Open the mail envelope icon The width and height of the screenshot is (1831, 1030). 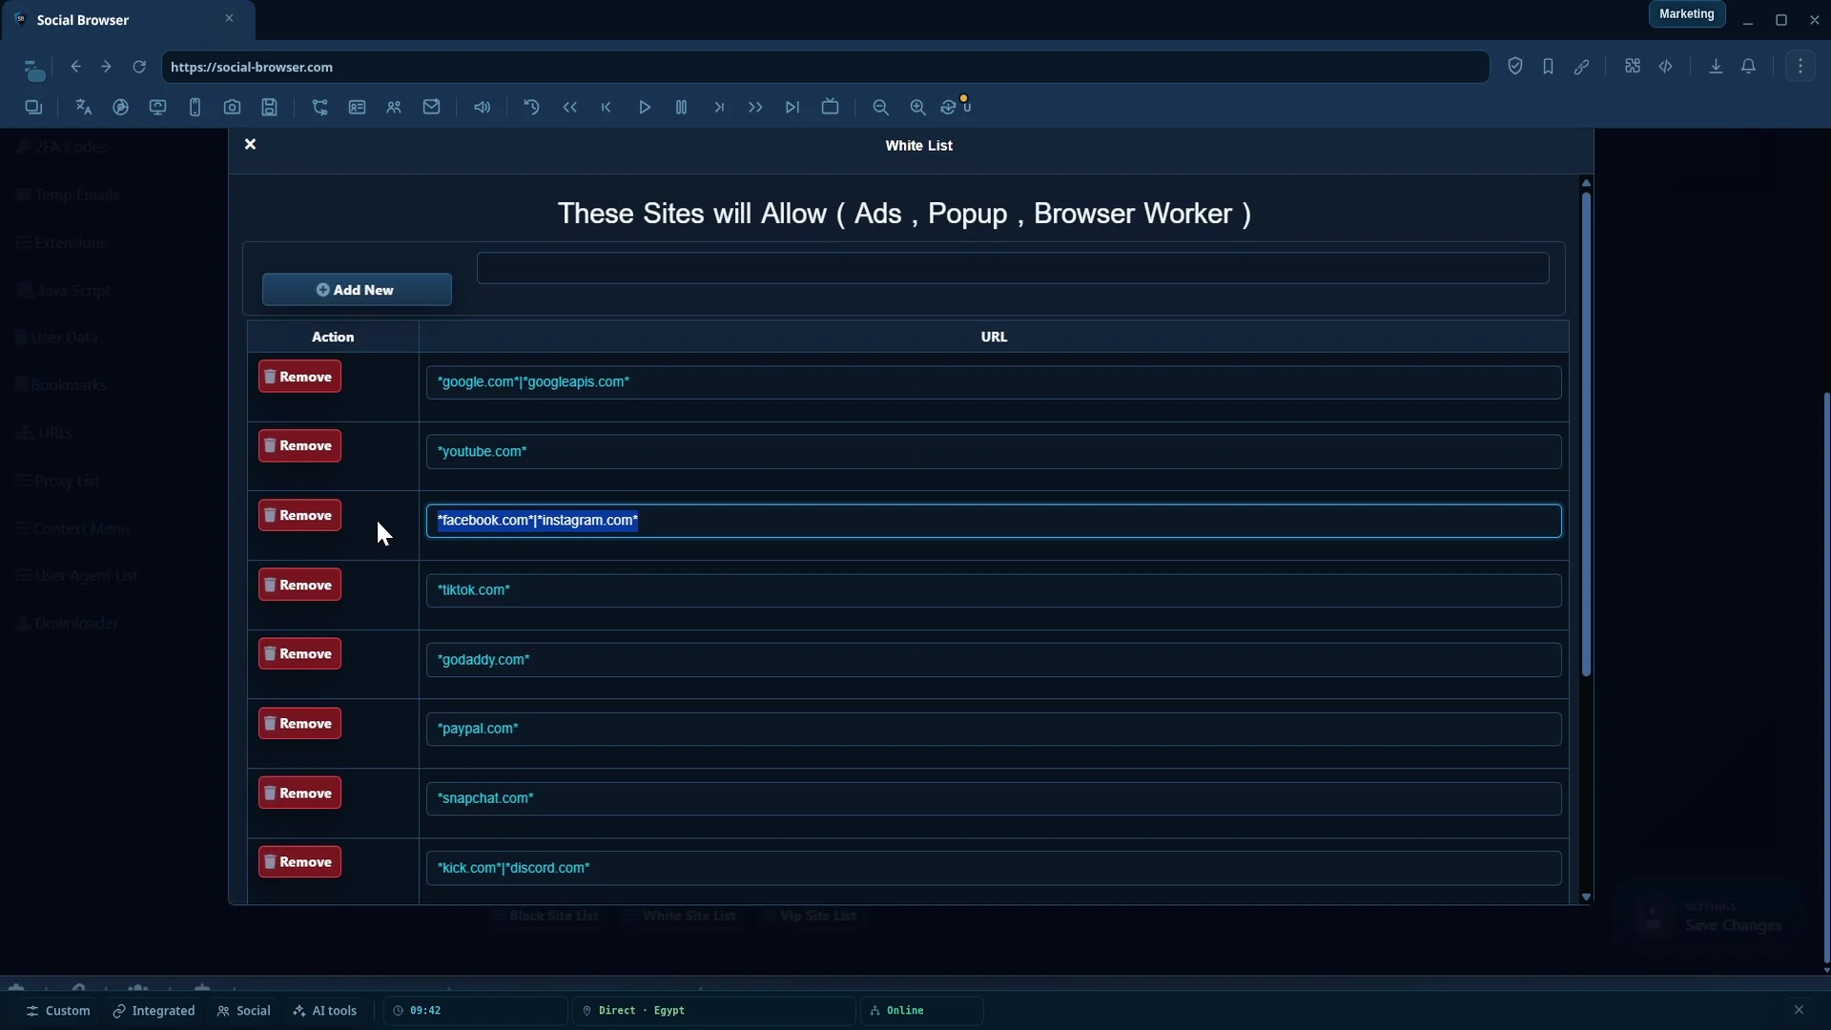coord(431,108)
